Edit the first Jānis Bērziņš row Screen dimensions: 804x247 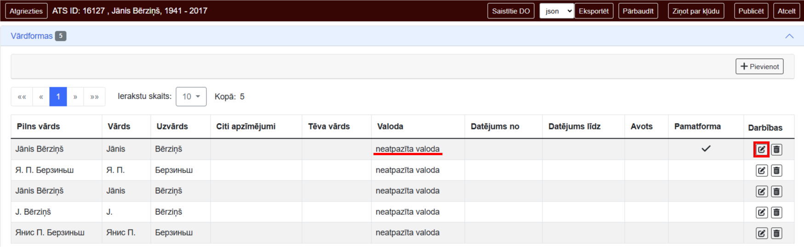click(x=761, y=150)
